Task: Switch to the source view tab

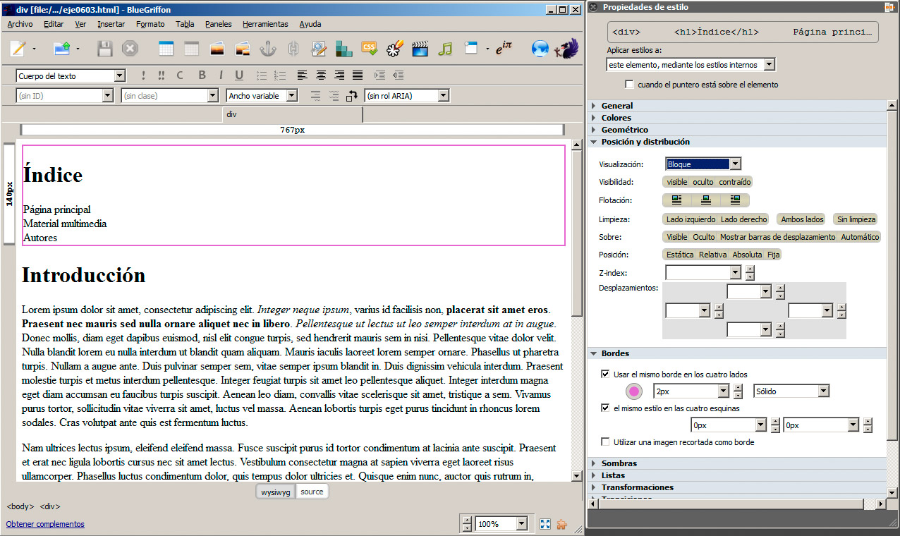Action: 312,492
